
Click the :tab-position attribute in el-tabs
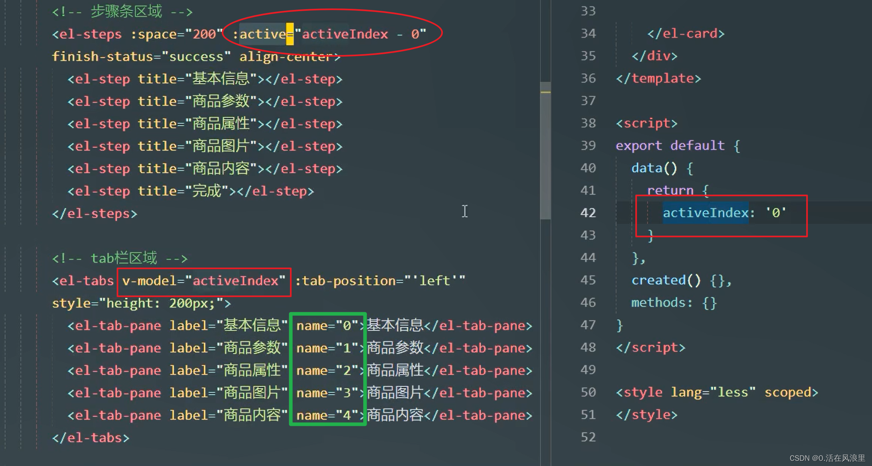pos(380,281)
